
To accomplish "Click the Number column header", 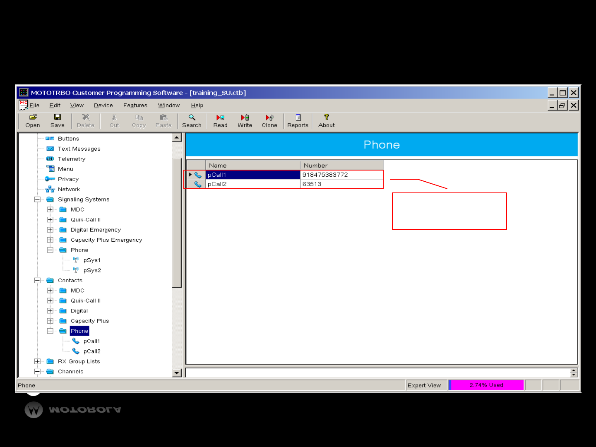I will click(x=342, y=165).
